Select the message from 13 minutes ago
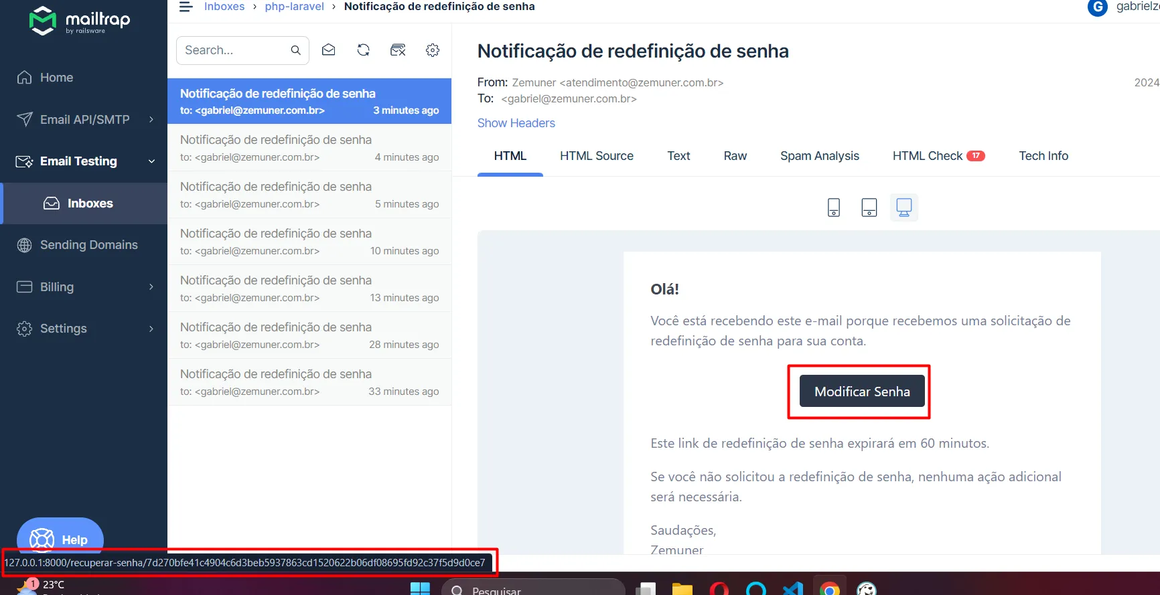1160x595 pixels. (x=309, y=288)
